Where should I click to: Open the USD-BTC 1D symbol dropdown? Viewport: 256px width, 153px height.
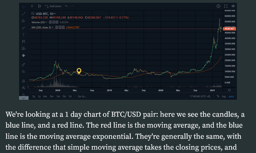[46, 14]
